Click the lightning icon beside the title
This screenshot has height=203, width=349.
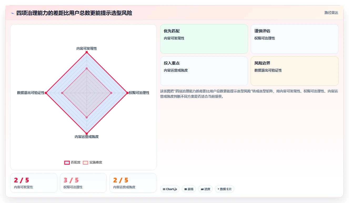12,13
